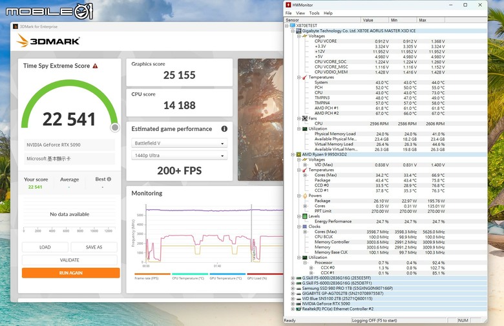Click the GPU Temperature blue legend bar

227,274
